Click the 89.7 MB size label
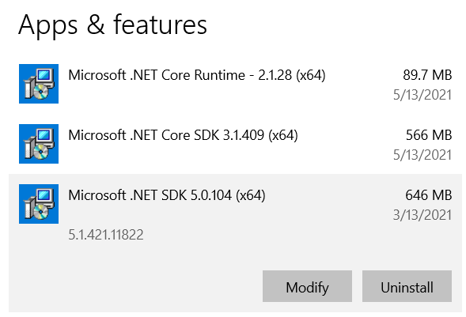 427,75
